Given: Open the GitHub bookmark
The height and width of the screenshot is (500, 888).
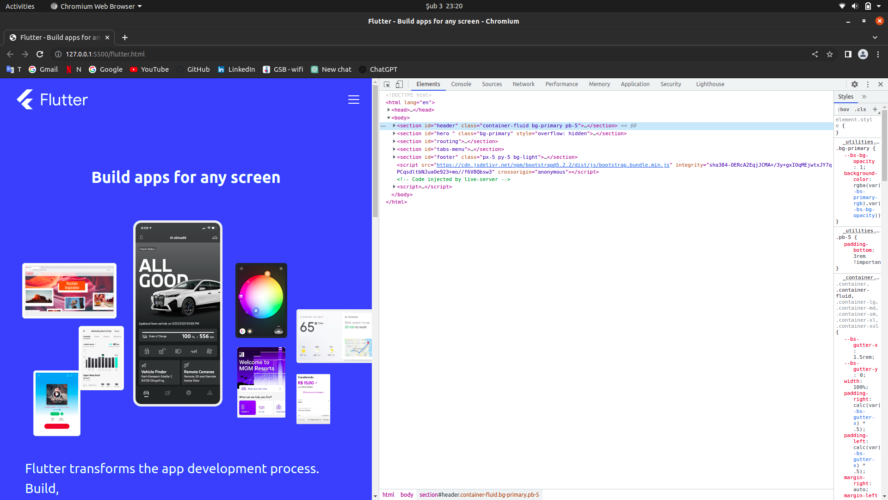Looking at the screenshot, I should 198,69.
